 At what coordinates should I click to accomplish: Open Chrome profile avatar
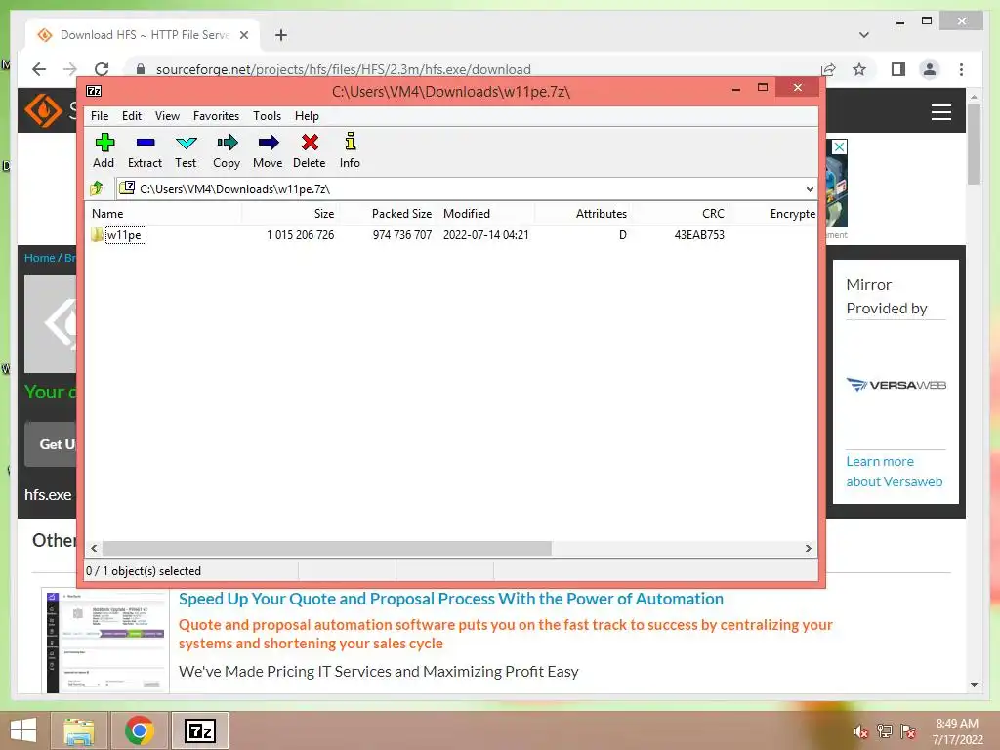[x=930, y=69]
